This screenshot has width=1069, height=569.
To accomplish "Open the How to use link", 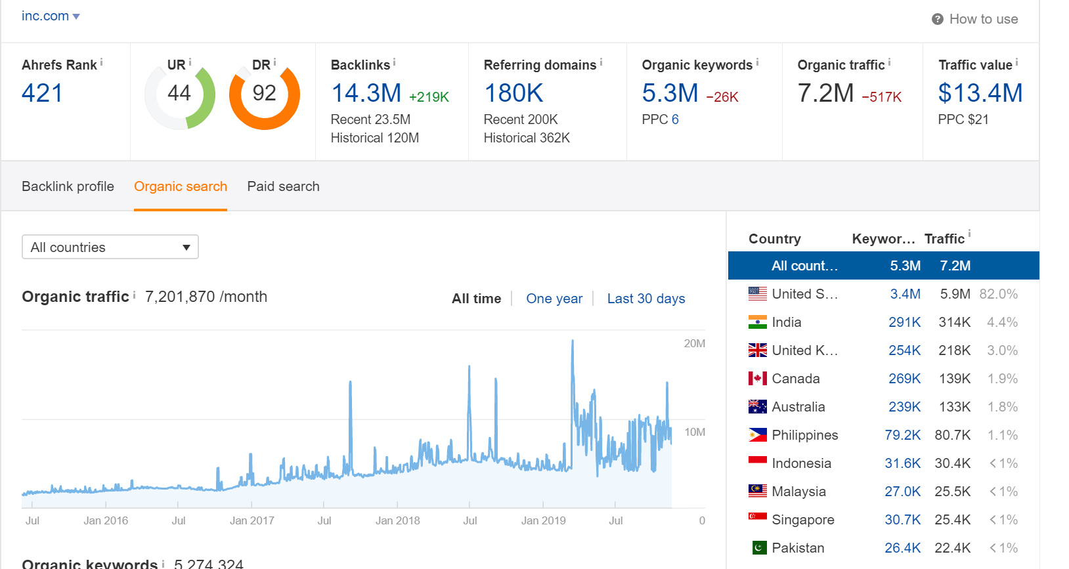I will 984,19.
